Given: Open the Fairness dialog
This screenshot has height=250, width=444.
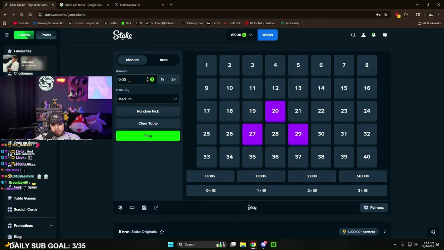Looking at the screenshot, I should pyautogui.click(x=374, y=208).
